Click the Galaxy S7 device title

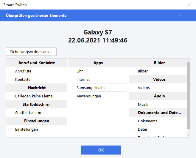[98, 32]
